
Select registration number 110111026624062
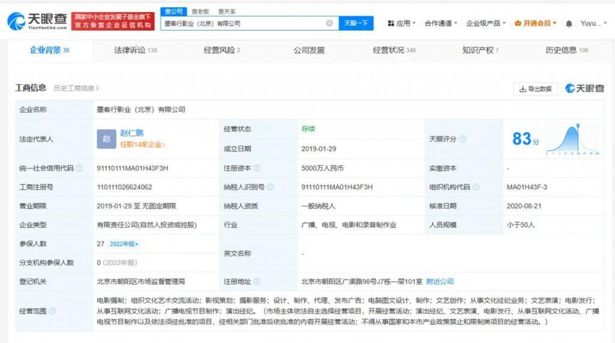coord(124,187)
